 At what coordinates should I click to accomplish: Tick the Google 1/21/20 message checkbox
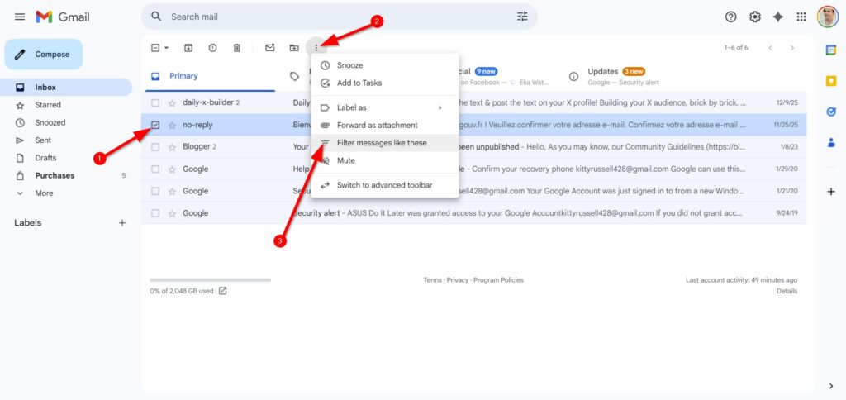pyautogui.click(x=155, y=191)
